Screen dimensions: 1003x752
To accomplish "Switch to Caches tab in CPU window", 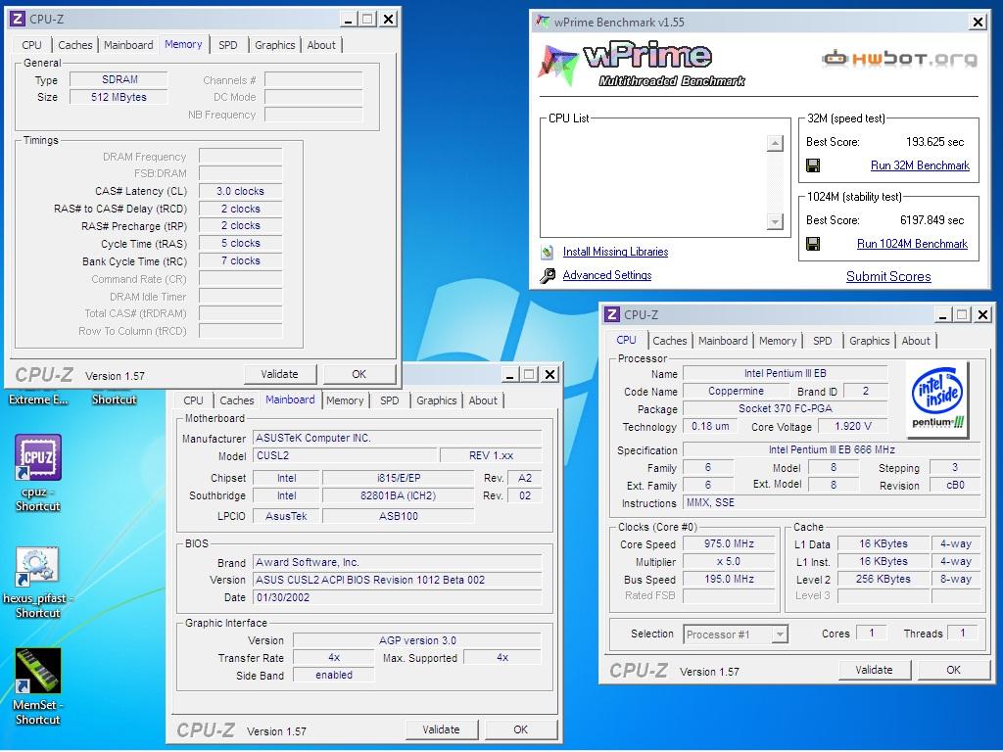I will click(x=670, y=341).
